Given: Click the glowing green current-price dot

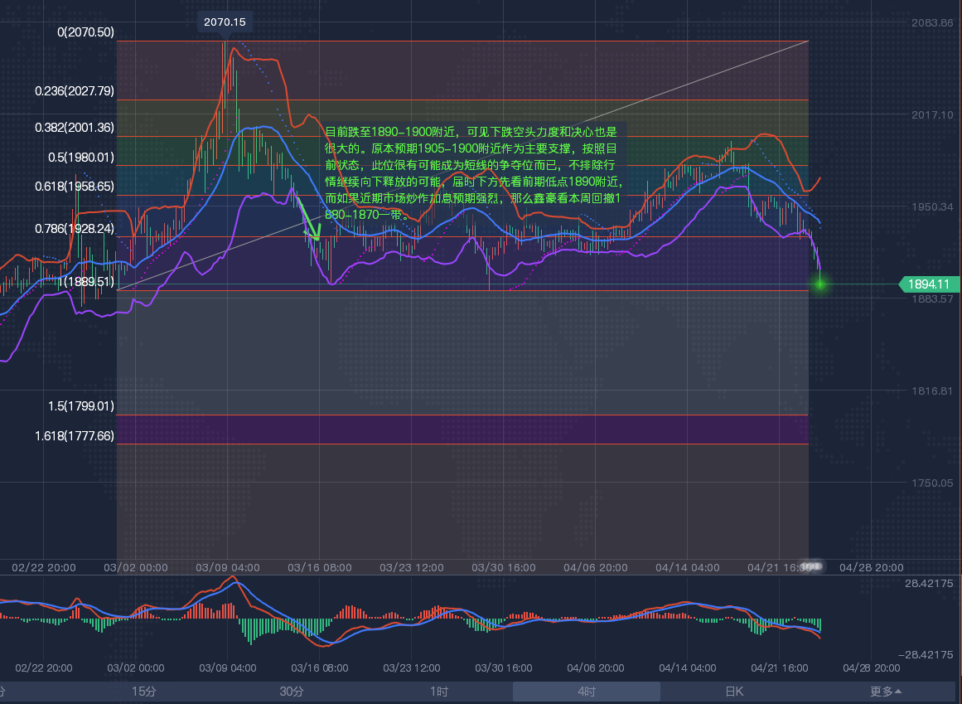Looking at the screenshot, I should [820, 284].
